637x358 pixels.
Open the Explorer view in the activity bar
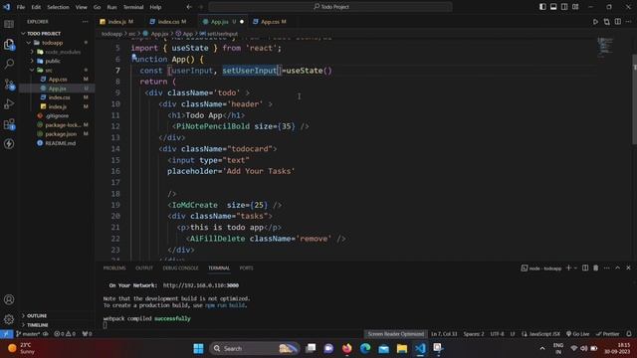[9, 44]
